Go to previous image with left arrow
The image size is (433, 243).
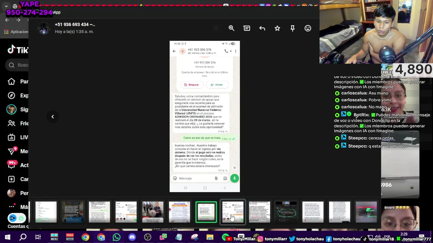(x=52, y=116)
